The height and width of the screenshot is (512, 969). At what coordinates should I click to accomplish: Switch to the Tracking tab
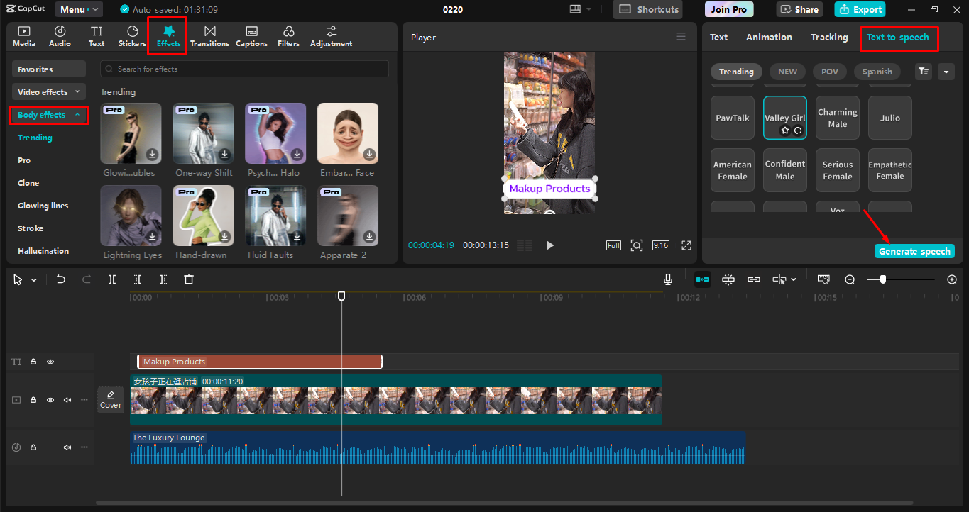tap(829, 38)
